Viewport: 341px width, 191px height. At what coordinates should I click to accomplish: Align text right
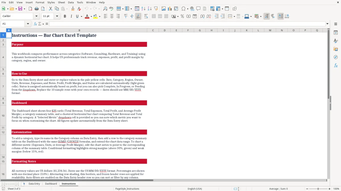pyautogui.click(x=118, y=16)
